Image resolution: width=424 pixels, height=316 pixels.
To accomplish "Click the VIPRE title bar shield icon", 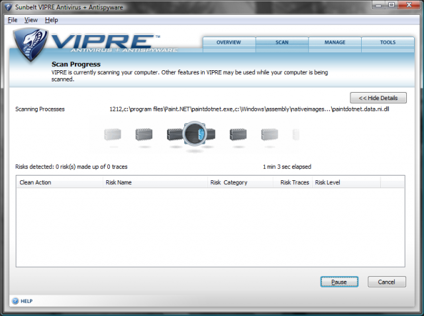I will coord(9,7).
